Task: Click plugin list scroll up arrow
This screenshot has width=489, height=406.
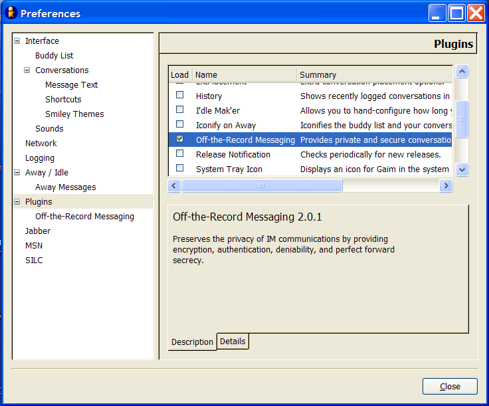Action: point(462,71)
